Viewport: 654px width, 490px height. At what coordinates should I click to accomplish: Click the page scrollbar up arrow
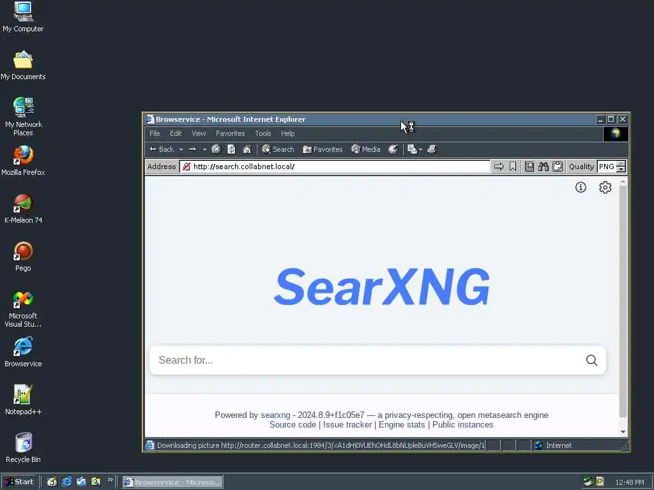(623, 182)
